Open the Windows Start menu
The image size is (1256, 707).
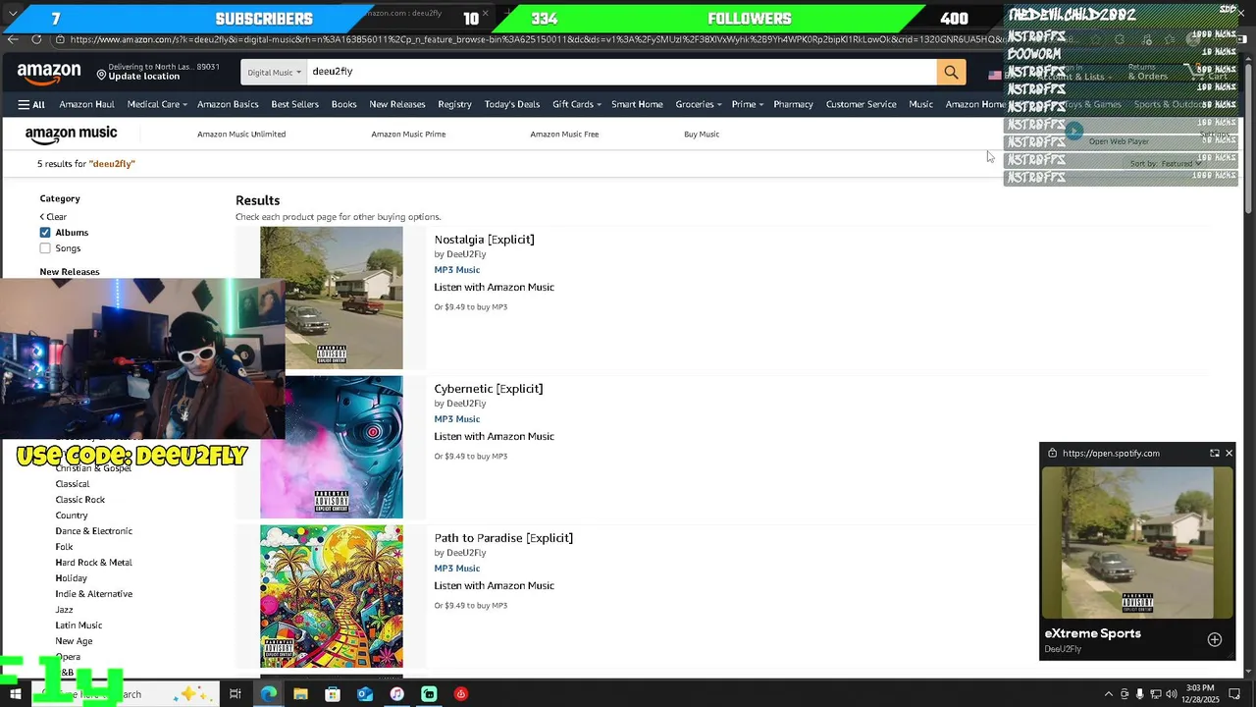(15, 694)
